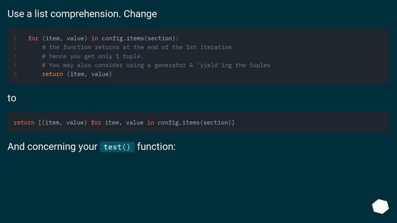The image size is (397, 223).
Task: Click the 'in' keyword on code line 1
Action: pyautogui.click(x=95, y=38)
